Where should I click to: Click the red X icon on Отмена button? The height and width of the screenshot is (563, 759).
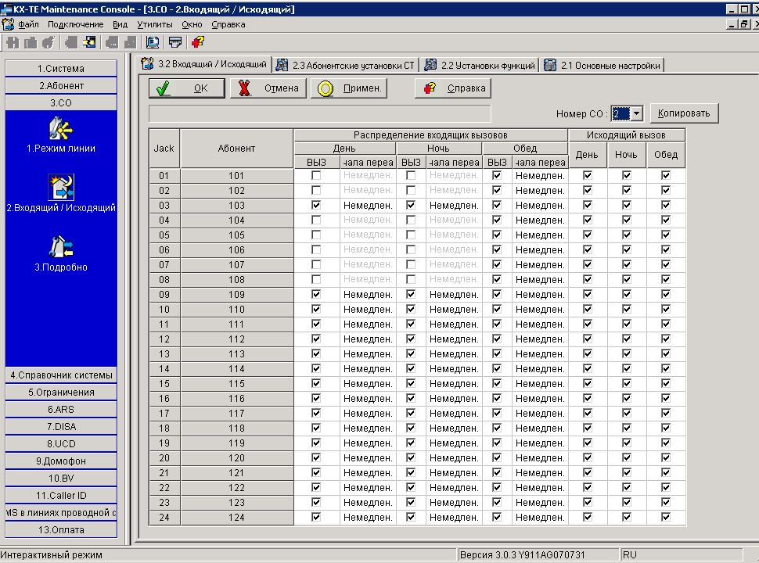pyautogui.click(x=244, y=88)
